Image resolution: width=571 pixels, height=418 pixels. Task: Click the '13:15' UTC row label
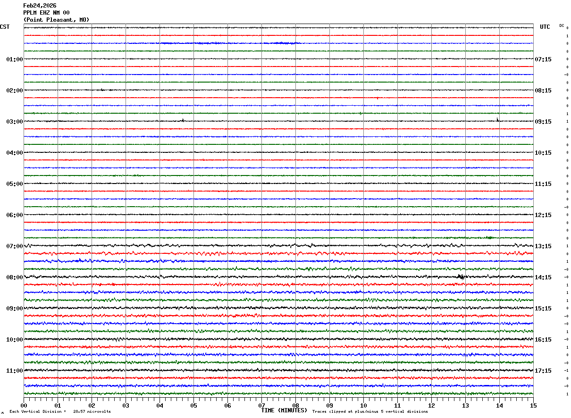543,246
